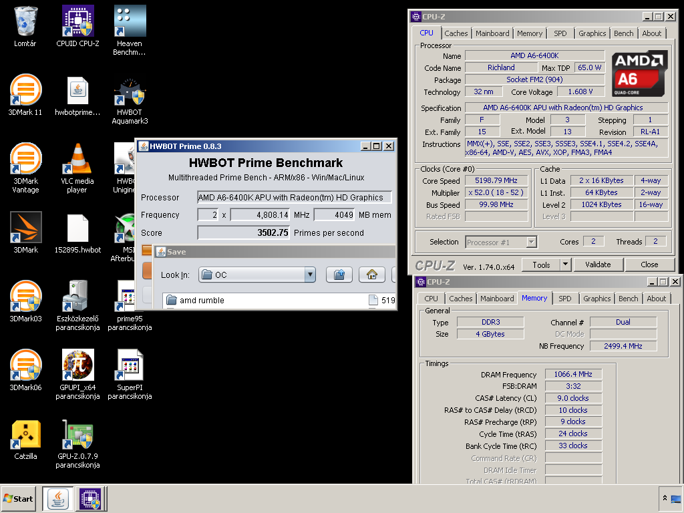
Task: Click the Close button in CPU-Z
Action: [649, 265]
